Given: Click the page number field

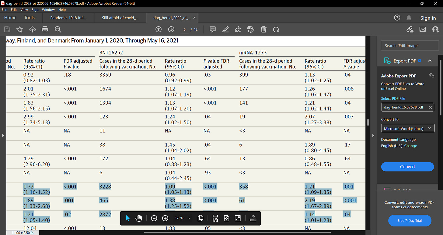Looking at the screenshot, I should pyautogui.click(x=184, y=29).
